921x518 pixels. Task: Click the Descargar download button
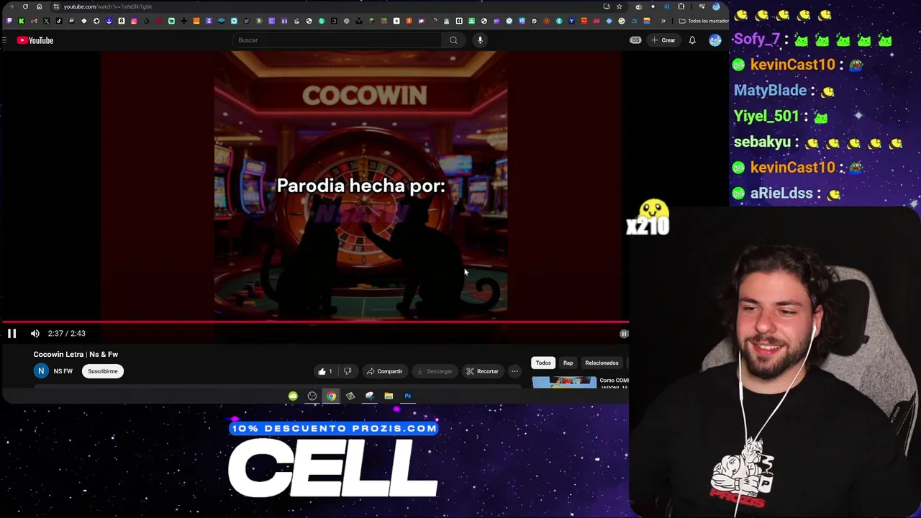[435, 371]
